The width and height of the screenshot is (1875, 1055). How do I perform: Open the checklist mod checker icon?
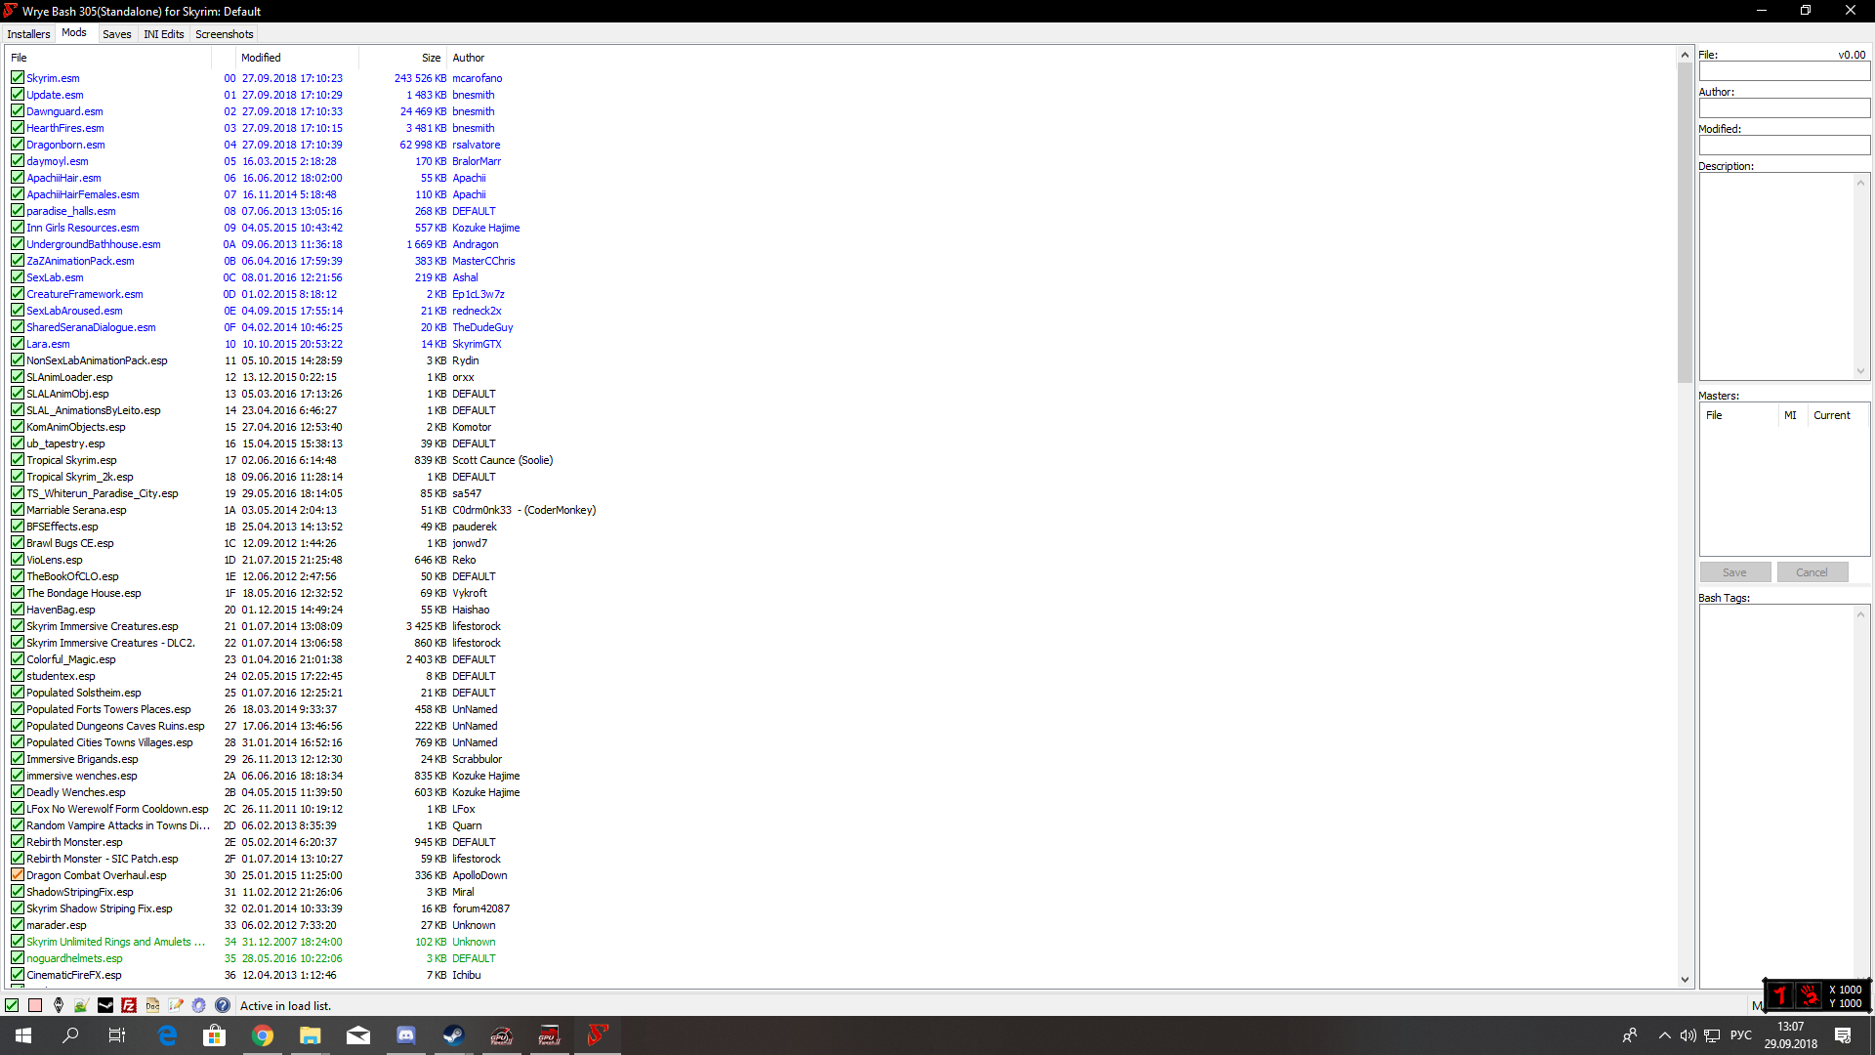(176, 1005)
